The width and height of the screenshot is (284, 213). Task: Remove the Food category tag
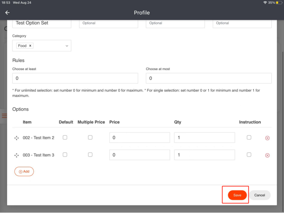pyautogui.click(x=30, y=46)
